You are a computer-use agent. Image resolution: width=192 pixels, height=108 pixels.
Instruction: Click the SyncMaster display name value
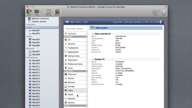[120, 62]
